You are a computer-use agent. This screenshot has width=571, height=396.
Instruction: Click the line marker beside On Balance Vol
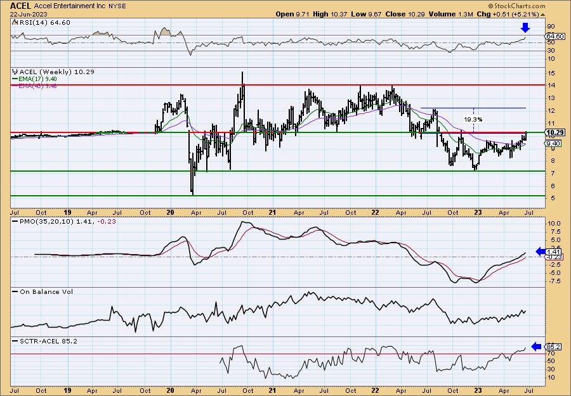[15, 291]
